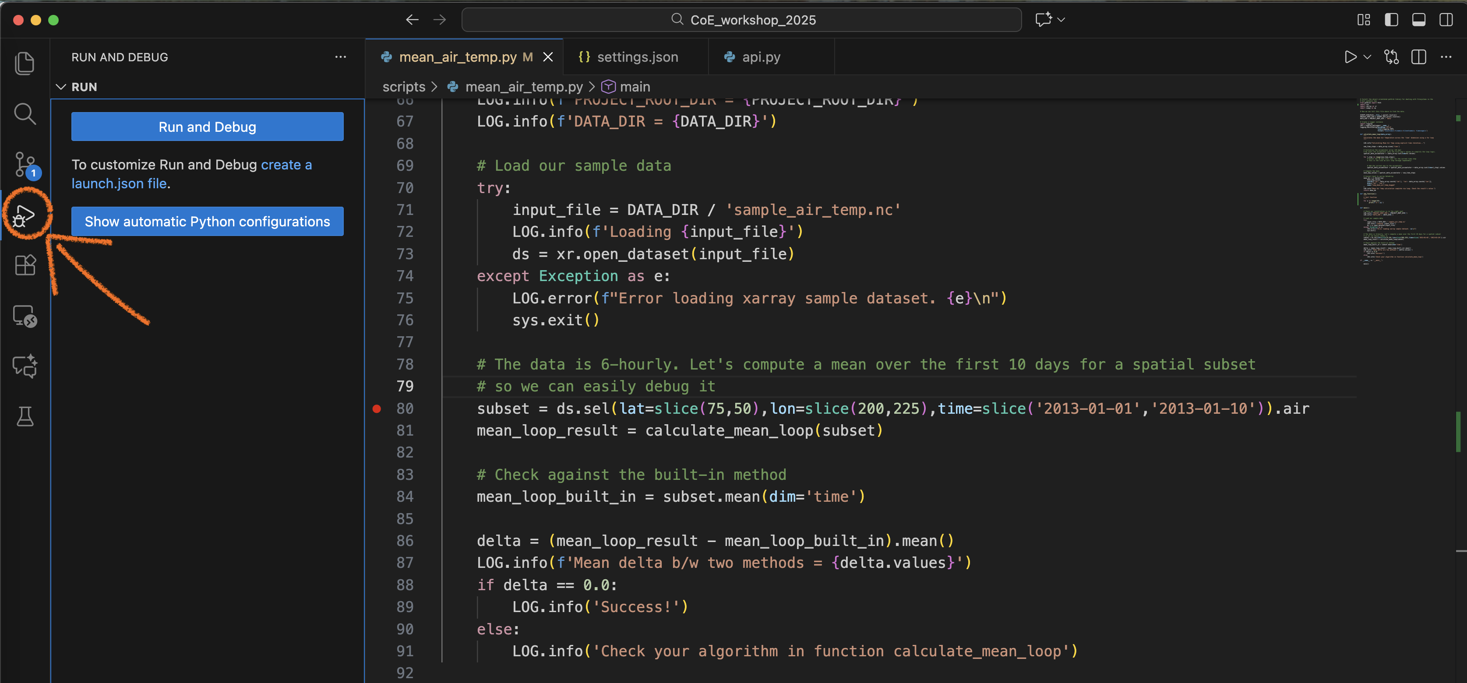Viewport: 1467px width, 683px height.
Task: Click the Open Changes compare icon
Action: (x=1391, y=57)
